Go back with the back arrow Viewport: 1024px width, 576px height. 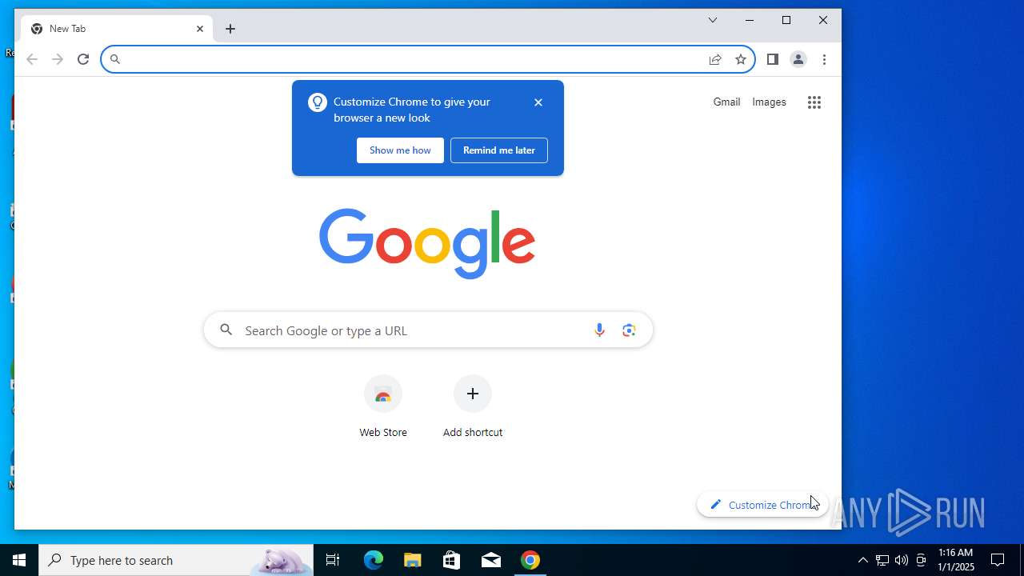click(32, 59)
